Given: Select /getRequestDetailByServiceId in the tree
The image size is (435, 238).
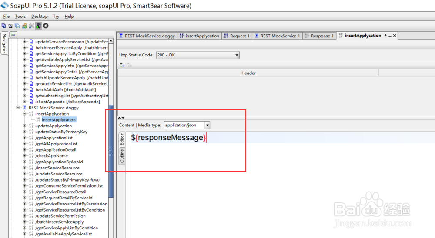Looking at the screenshot, I should 64,198.
